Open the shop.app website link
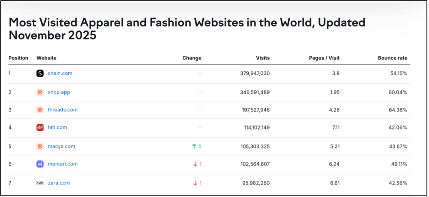The height and width of the screenshot is (197, 429). click(x=59, y=92)
